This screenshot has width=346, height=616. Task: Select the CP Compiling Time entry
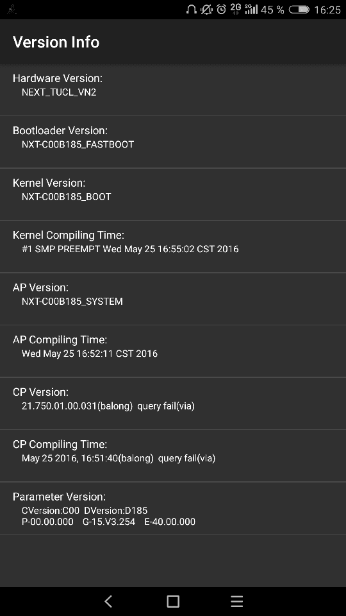173,456
